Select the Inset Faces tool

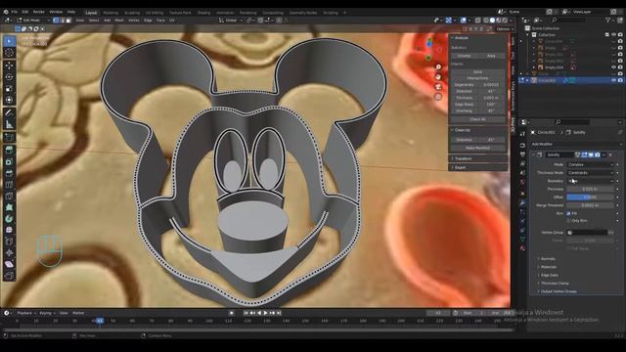point(9,161)
